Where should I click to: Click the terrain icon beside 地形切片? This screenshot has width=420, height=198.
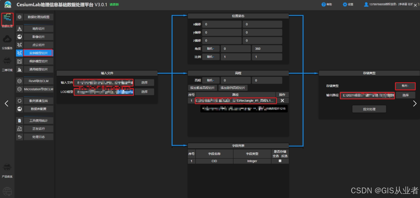pyautogui.click(x=19, y=29)
